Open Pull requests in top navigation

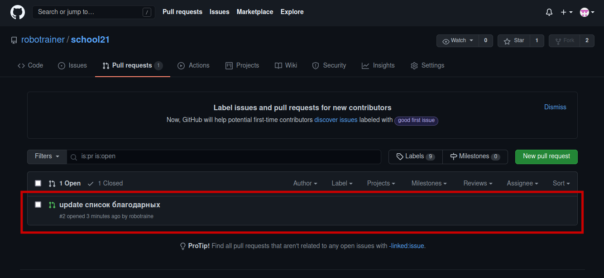(182, 12)
